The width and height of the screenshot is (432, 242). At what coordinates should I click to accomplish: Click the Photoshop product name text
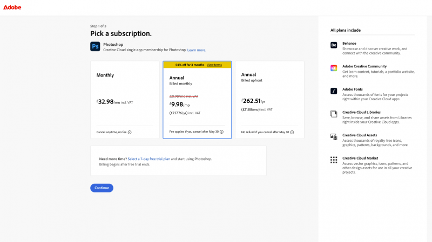(x=113, y=45)
